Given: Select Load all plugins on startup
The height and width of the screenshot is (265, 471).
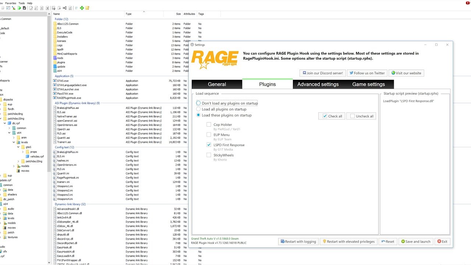Looking at the screenshot, I should 222,109.
